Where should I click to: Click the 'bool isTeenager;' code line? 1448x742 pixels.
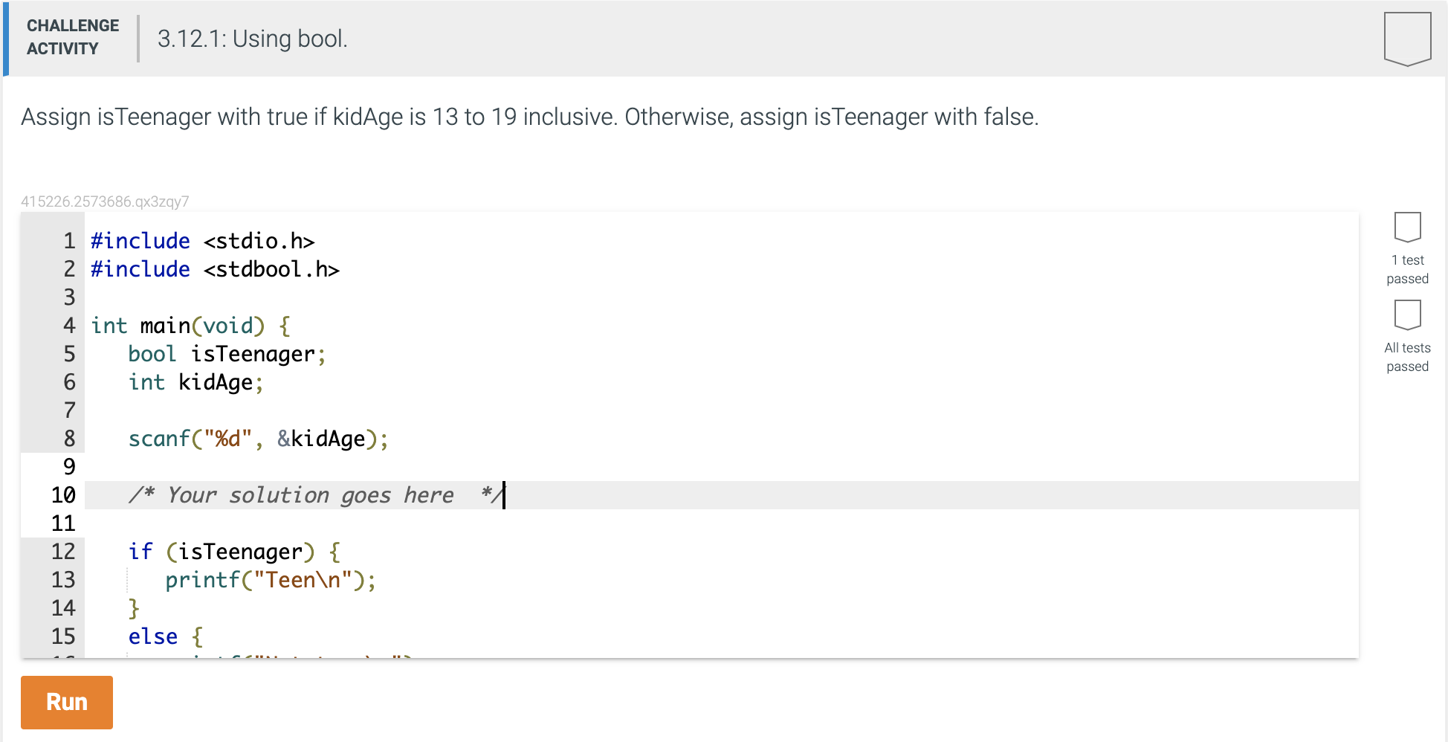pos(227,354)
